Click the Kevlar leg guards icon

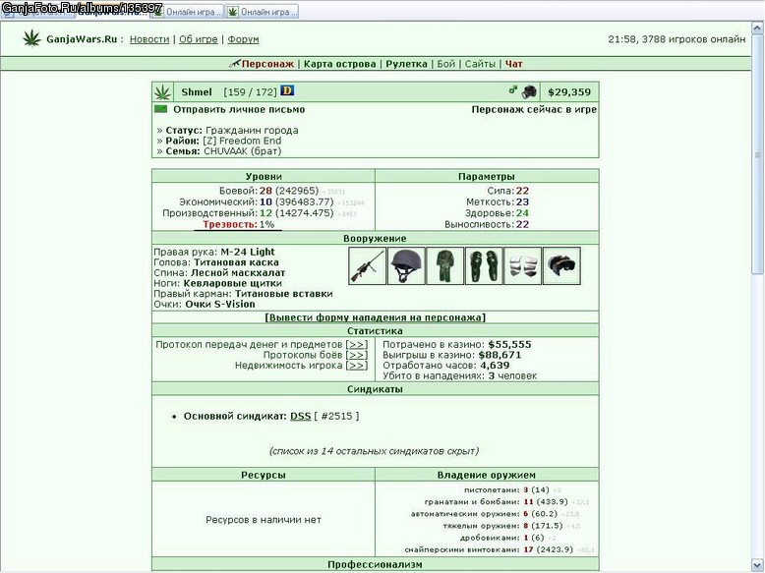[484, 265]
